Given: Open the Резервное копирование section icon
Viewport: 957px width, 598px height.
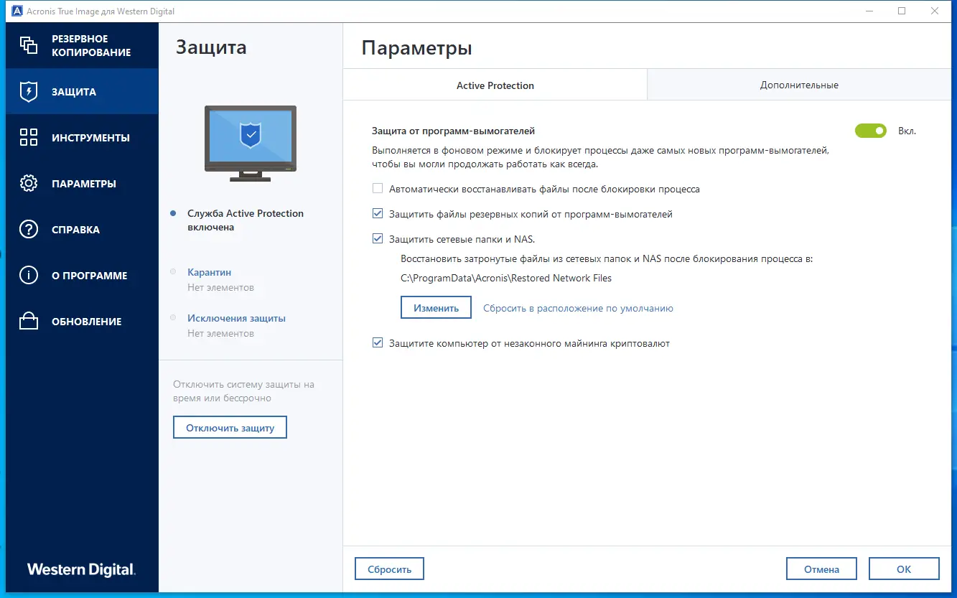Looking at the screenshot, I should (29, 45).
